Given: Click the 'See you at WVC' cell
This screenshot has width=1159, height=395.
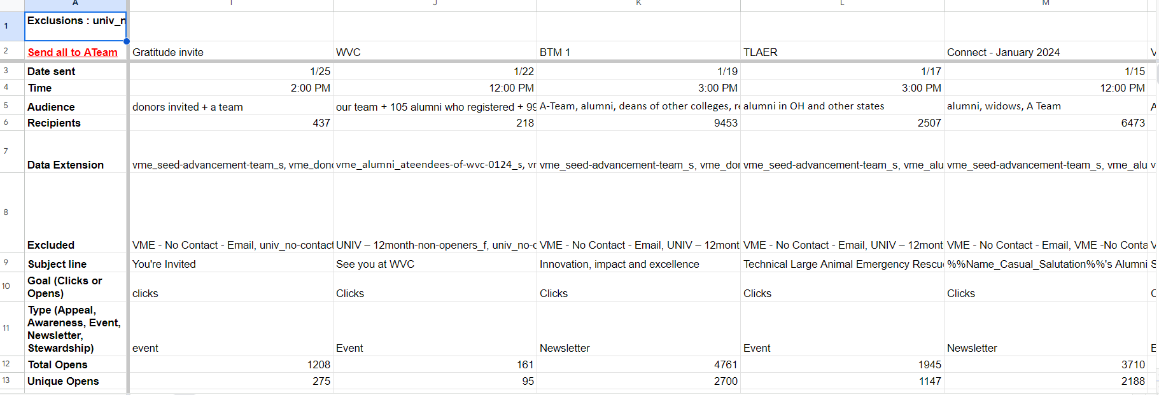Looking at the screenshot, I should click(x=434, y=264).
